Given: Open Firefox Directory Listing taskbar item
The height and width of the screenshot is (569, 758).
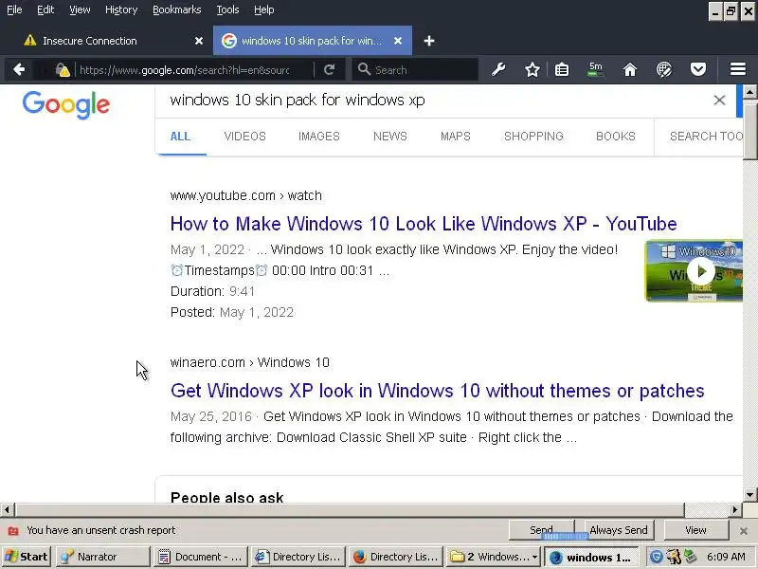Looking at the screenshot, I should (396, 557).
